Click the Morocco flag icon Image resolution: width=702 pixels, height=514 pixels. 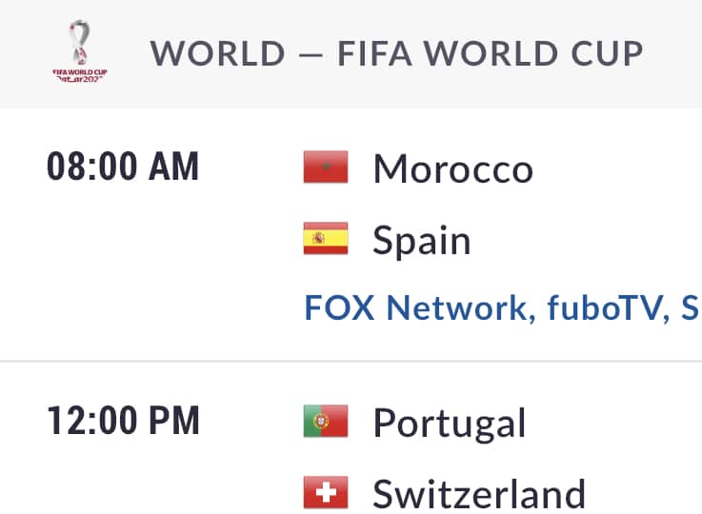(326, 167)
